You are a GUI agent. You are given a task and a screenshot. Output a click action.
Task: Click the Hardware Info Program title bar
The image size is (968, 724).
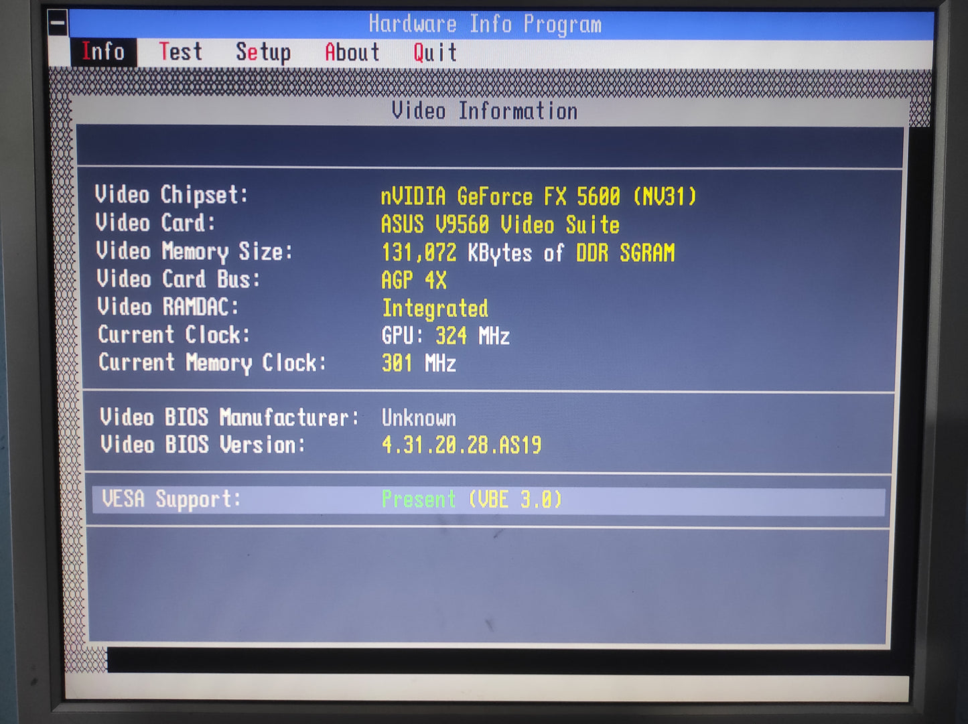485,24
